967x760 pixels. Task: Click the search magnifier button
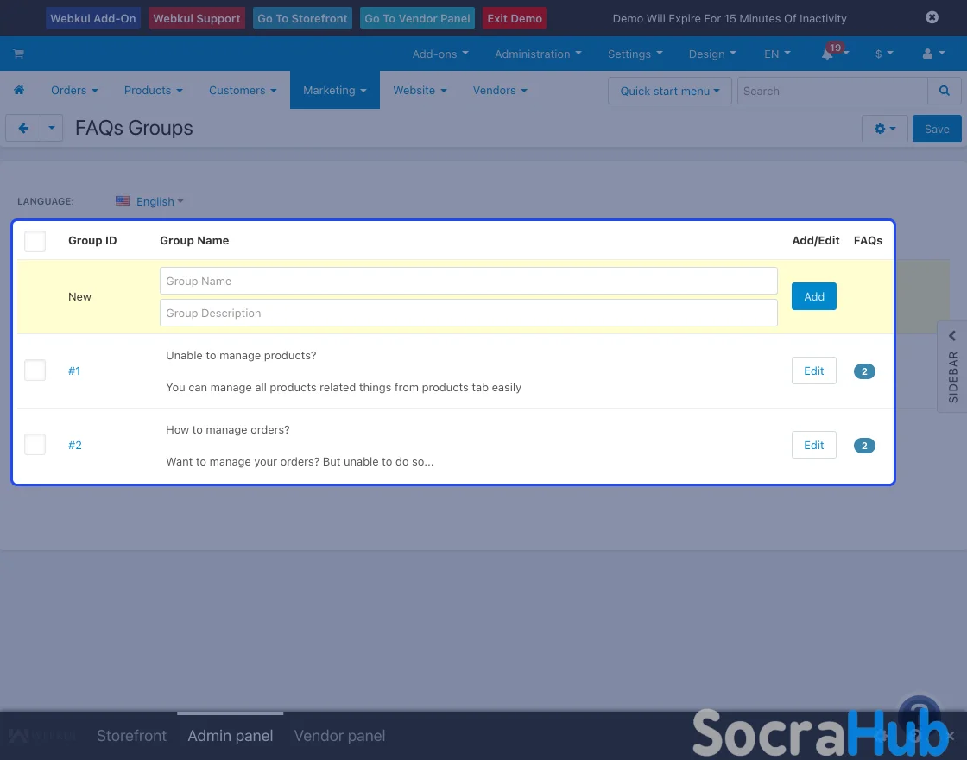coord(945,91)
